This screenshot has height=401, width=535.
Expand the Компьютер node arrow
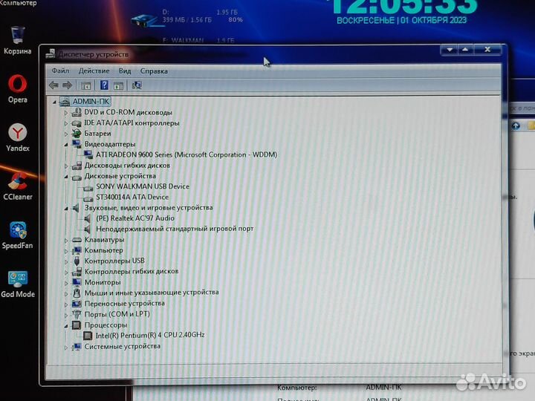(66, 251)
